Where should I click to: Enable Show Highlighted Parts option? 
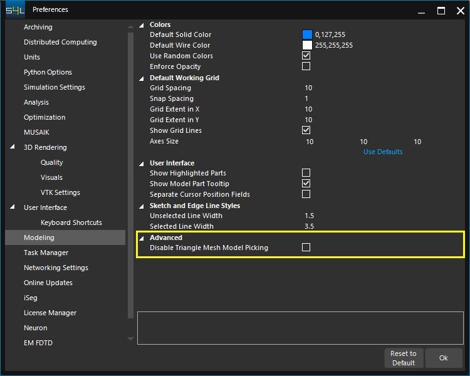pos(306,173)
